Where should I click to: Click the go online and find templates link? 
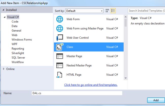pos(91,85)
